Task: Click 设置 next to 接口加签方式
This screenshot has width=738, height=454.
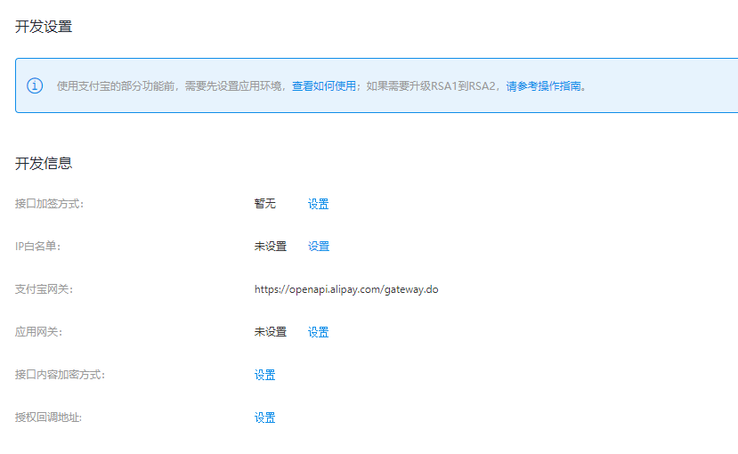Action: pyautogui.click(x=318, y=204)
